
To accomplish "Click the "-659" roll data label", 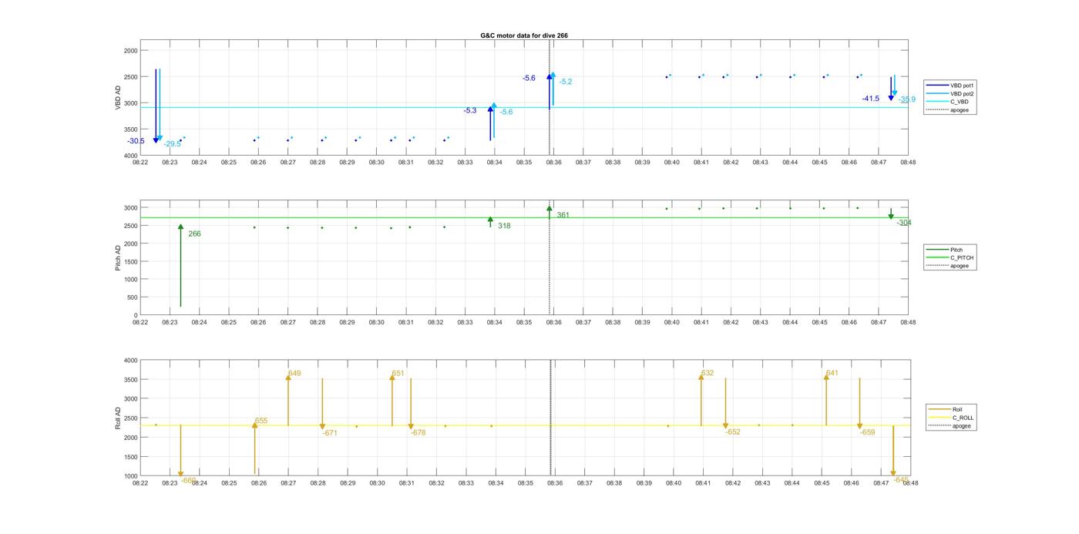I will click(x=868, y=432).
